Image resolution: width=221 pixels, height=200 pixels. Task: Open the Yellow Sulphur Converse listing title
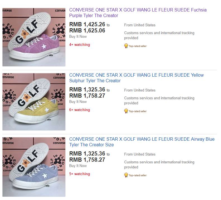pyautogui.click(x=136, y=78)
